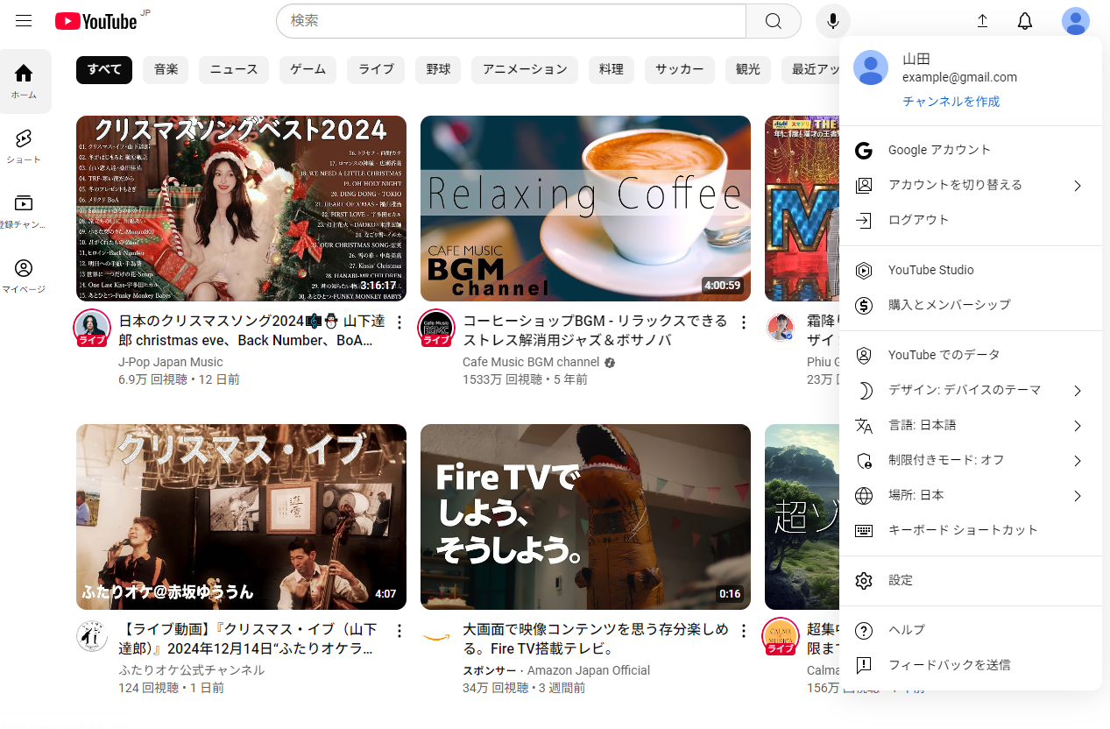Select the music filter chip
1110x729 pixels.
coord(166,69)
